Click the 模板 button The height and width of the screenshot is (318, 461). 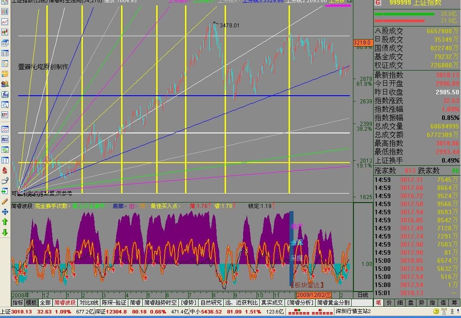31,302
